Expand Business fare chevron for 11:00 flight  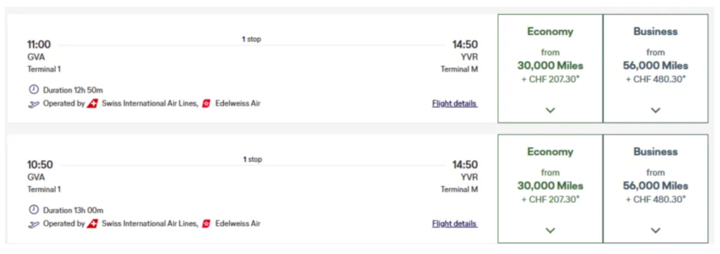point(655,110)
